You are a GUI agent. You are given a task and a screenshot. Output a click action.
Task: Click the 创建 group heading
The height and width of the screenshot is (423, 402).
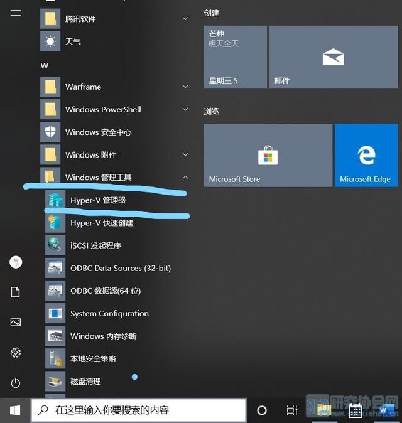tap(212, 13)
